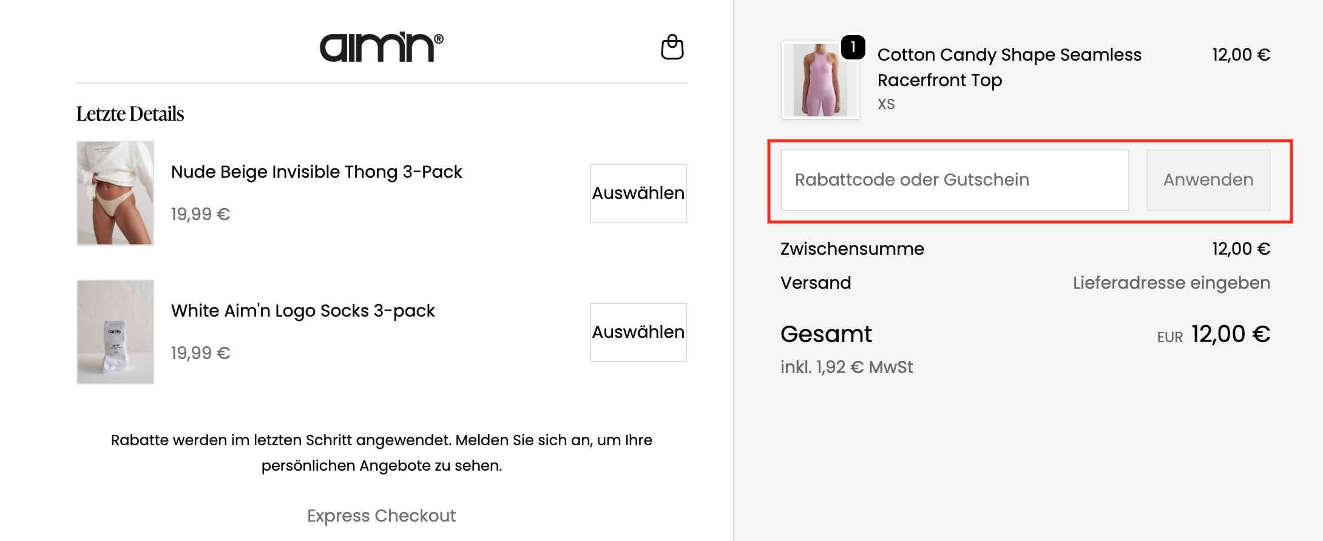Screen dimensions: 1323x541
Task: Click the Nude Beige Invisible Thong image
Action: click(115, 192)
